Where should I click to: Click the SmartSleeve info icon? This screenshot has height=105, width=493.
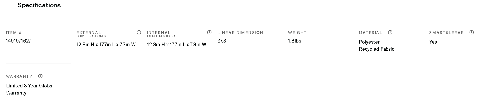[472, 32]
